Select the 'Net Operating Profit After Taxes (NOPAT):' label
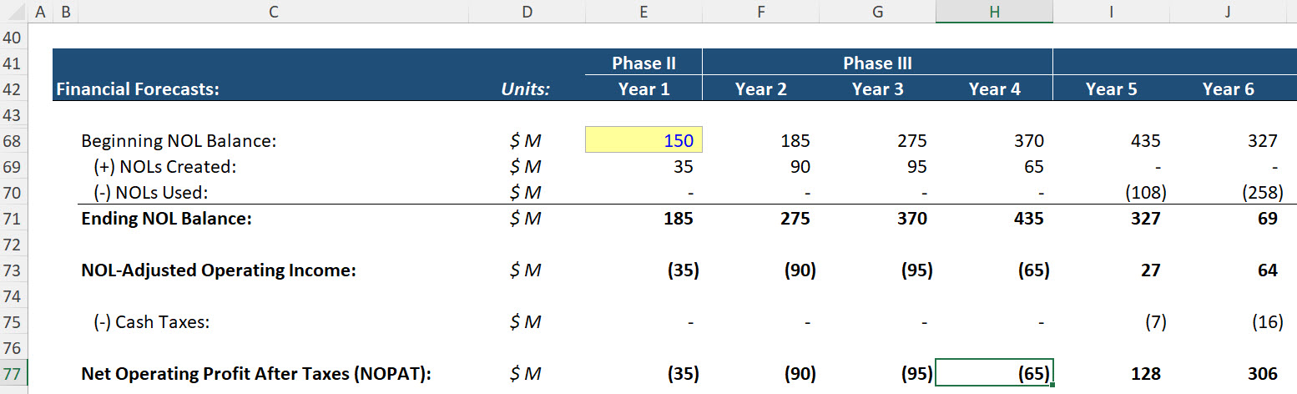 pos(255,374)
